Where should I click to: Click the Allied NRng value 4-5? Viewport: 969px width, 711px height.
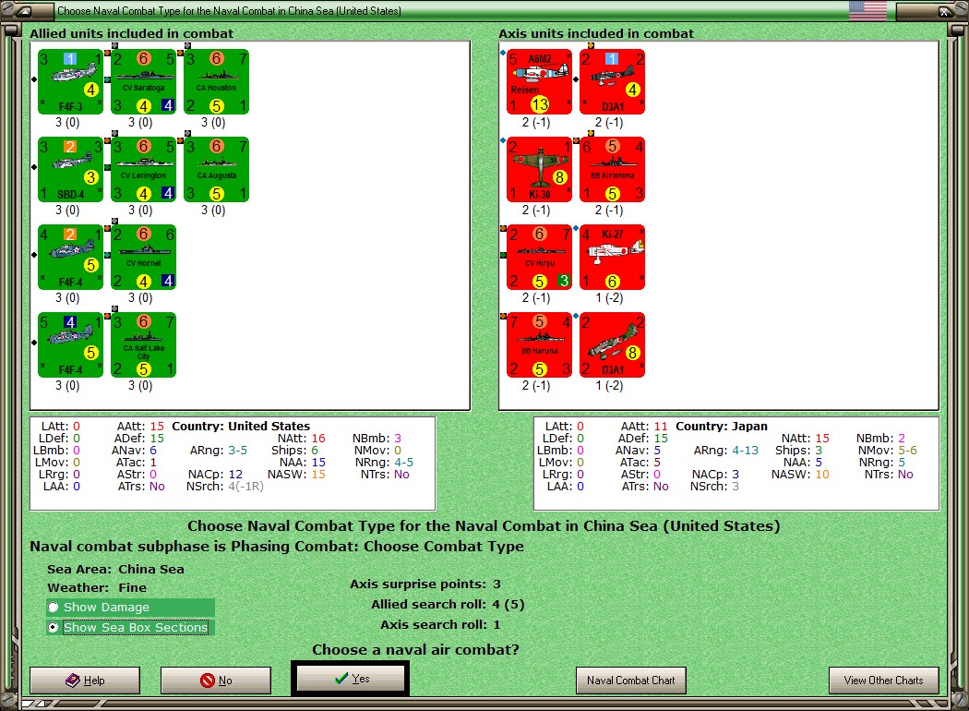point(403,463)
